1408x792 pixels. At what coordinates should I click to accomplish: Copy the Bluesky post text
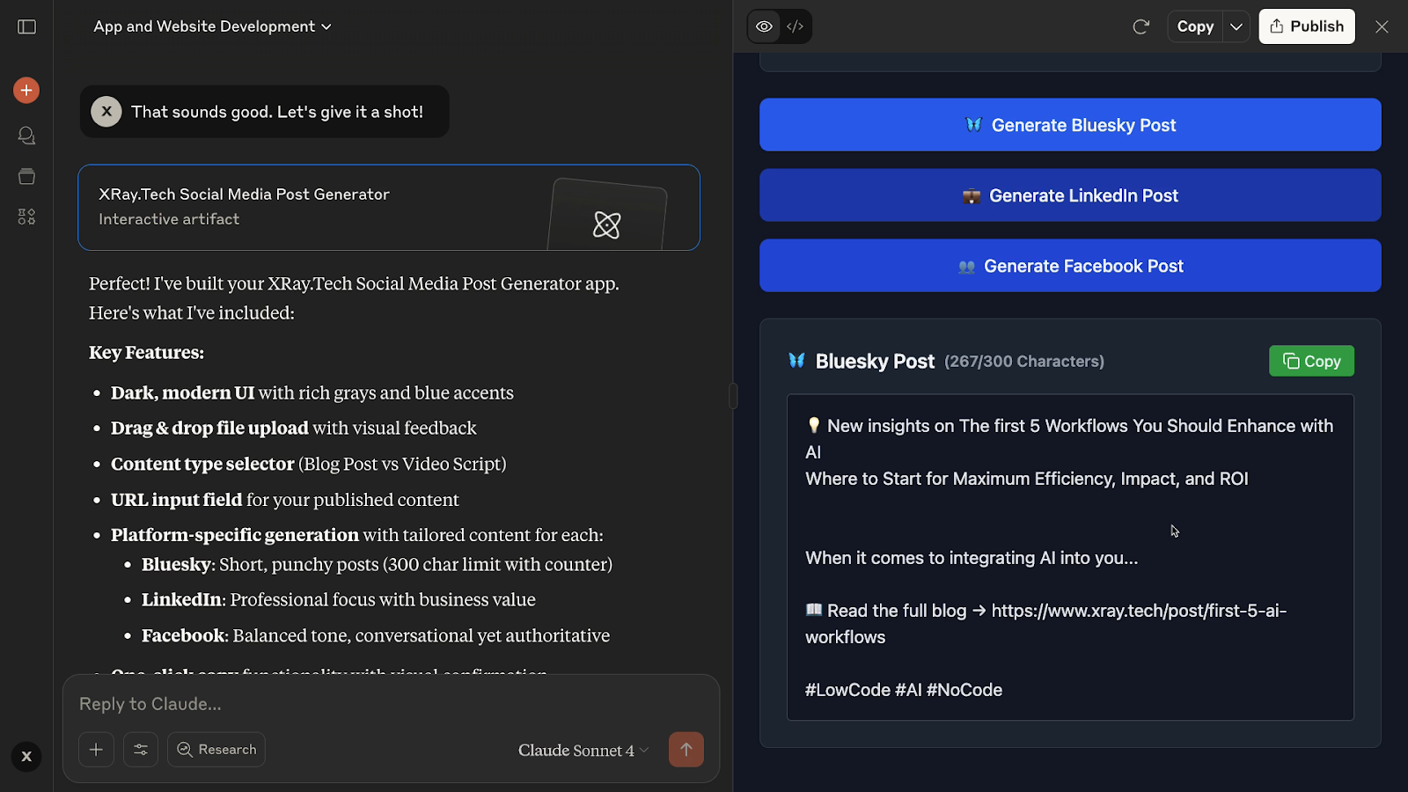tap(1311, 361)
